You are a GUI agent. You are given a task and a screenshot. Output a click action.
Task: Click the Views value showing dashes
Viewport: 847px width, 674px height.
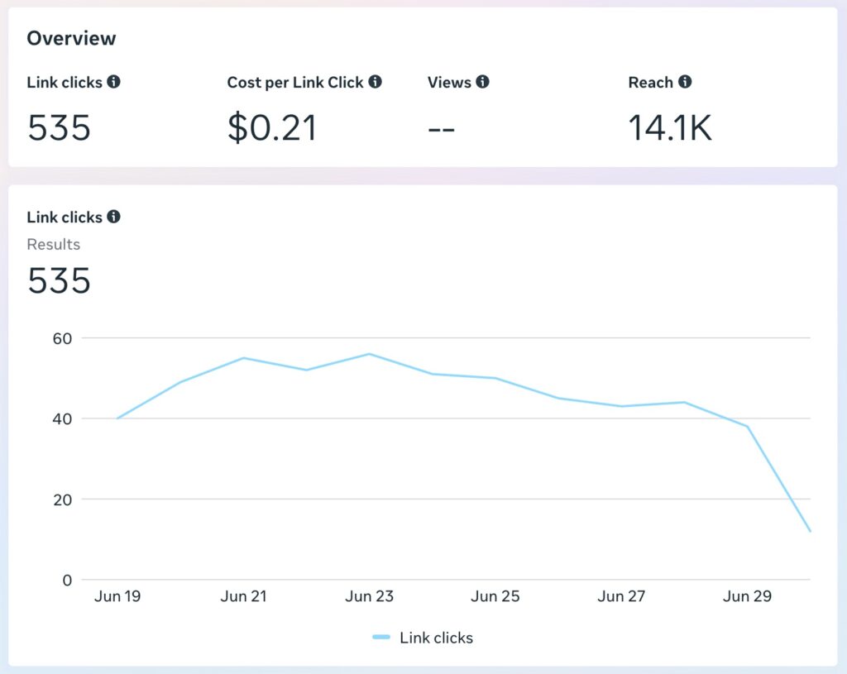(x=441, y=129)
